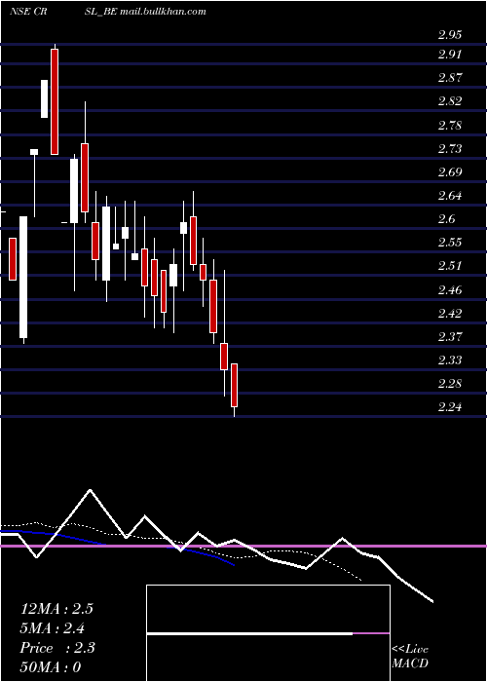Click the 2.51 price axis label
Image resolution: width=487 pixels, height=682 pixels.
click(450, 266)
